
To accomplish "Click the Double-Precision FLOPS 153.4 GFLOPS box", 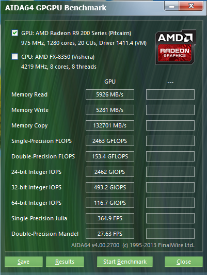I will click(110, 156).
